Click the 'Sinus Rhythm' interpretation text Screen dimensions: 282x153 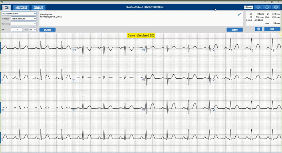tap(46, 14)
